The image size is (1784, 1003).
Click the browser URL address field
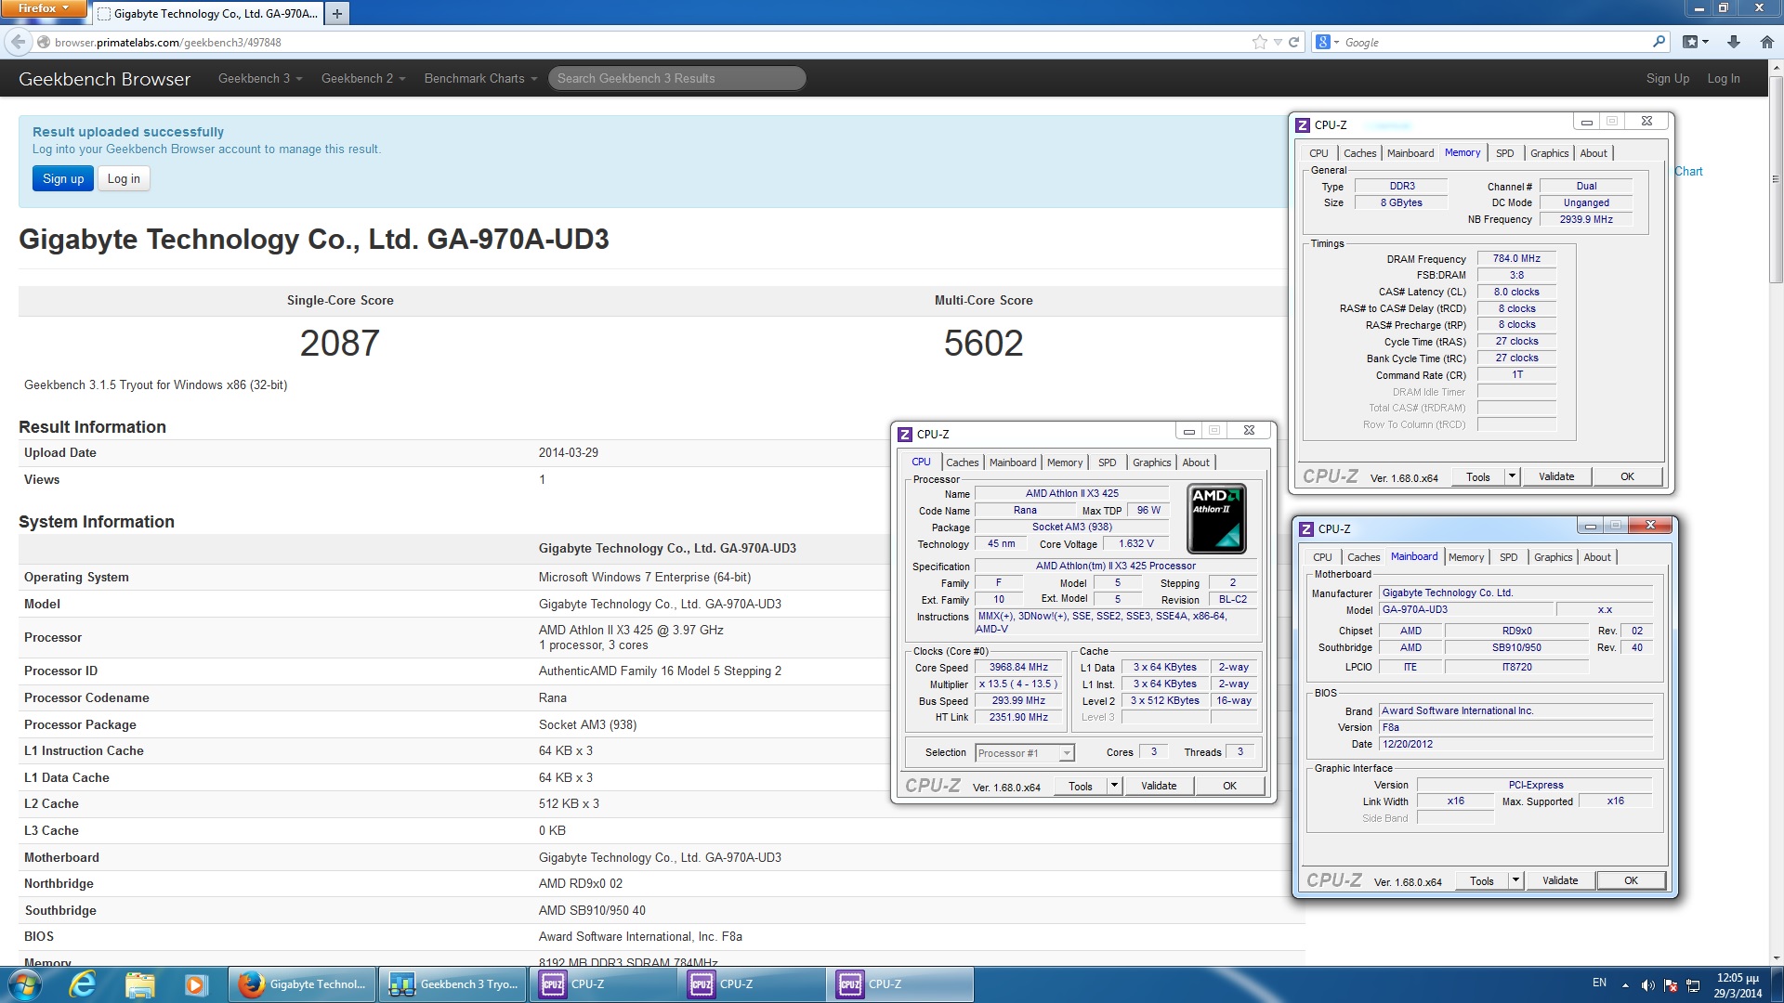[650, 42]
